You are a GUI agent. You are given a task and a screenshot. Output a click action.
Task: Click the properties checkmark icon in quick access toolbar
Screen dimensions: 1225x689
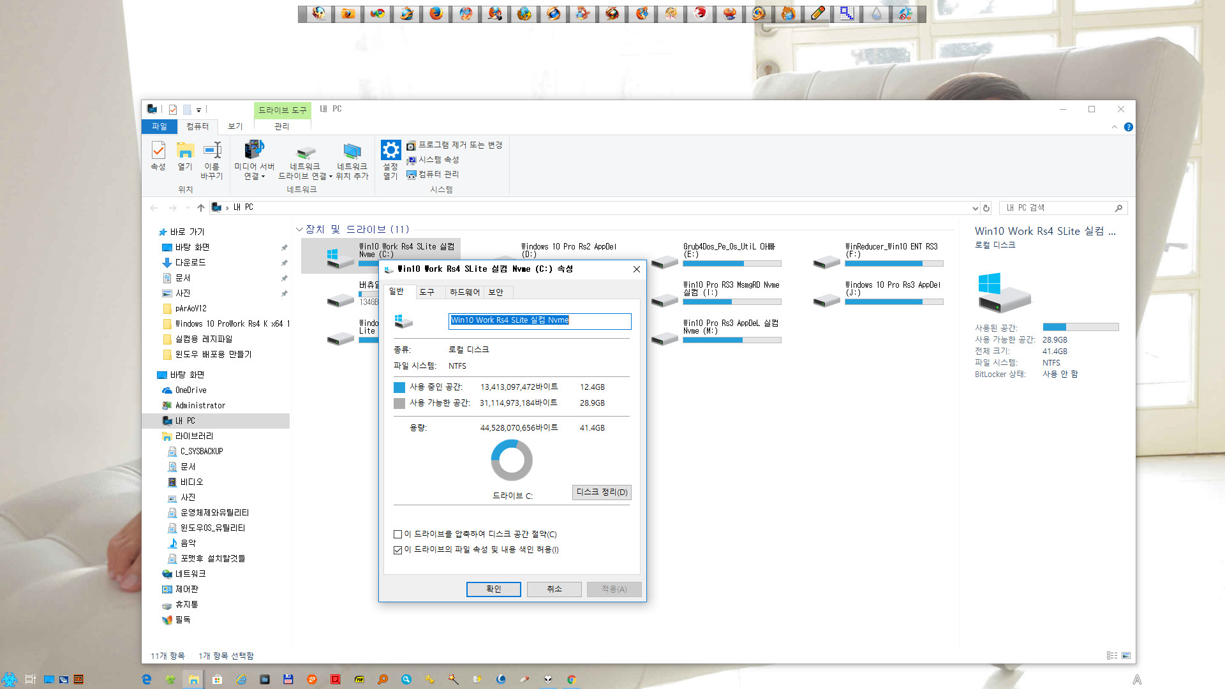pyautogui.click(x=173, y=110)
